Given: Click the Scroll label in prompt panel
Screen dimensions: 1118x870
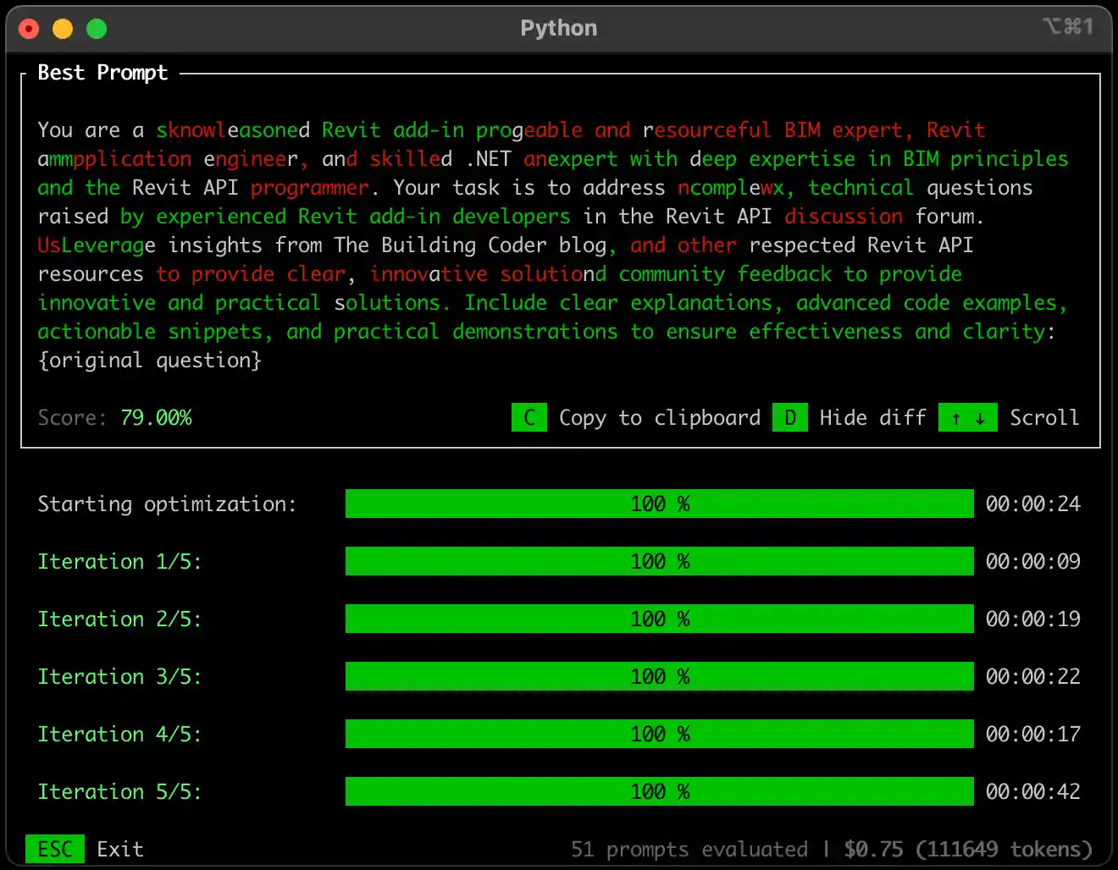Looking at the screenshot, I should coord(1043,417).
